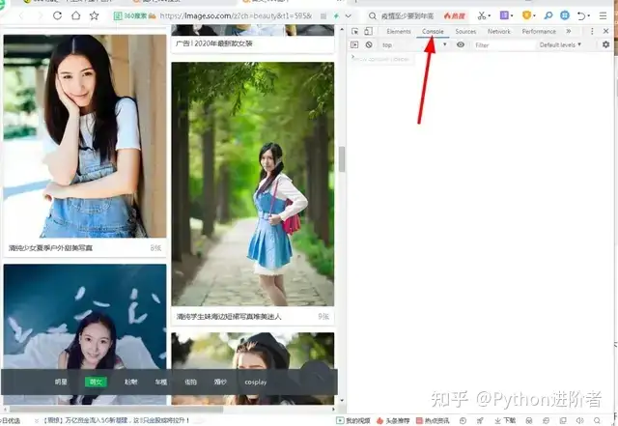
Task: Click the page vertical scrollbar thumb
Action: [x=342, y=159]
